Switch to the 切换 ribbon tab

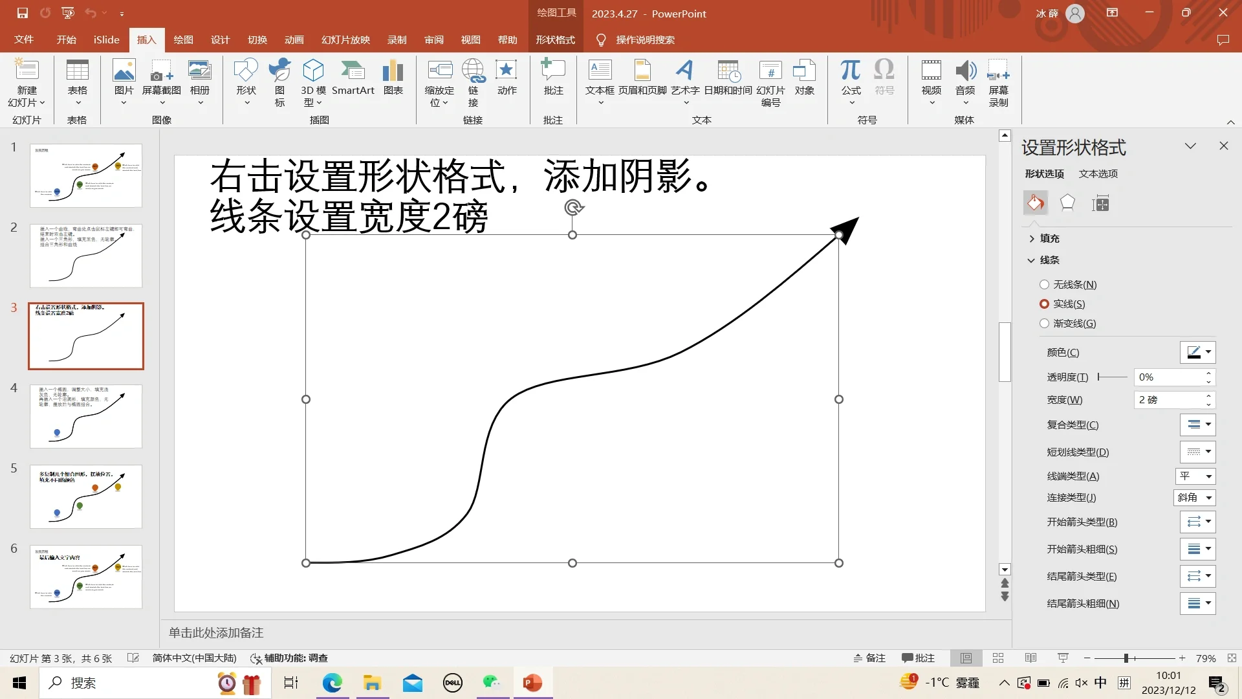click(257, 39)
